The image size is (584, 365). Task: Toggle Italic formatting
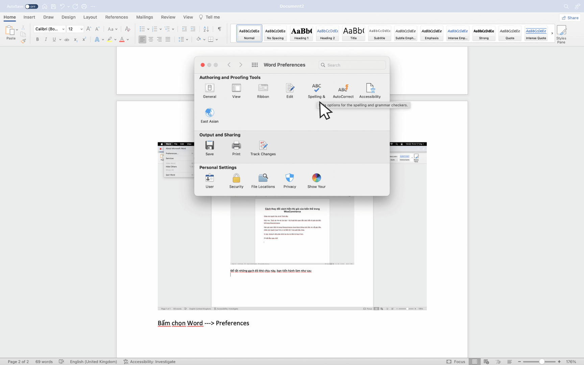click(x=46, y=40)
